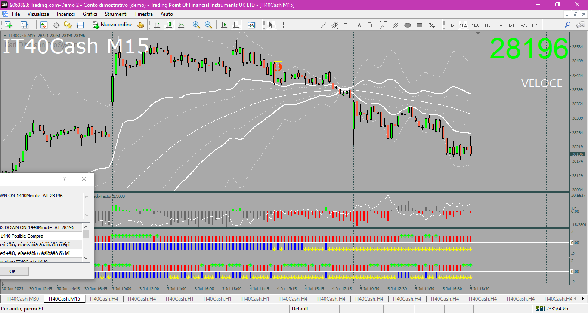Switch chart to bar chart style

pos(157,25)
